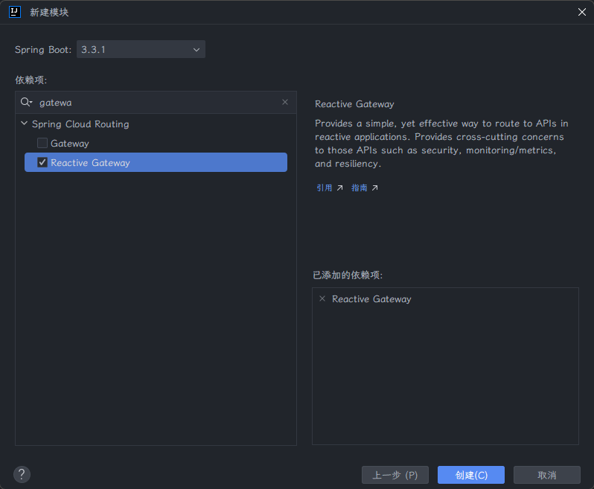This screenshot has height=489, width=594.
Task: Open the Spring Boot version dropdown
Action: [x=141, y=49]
